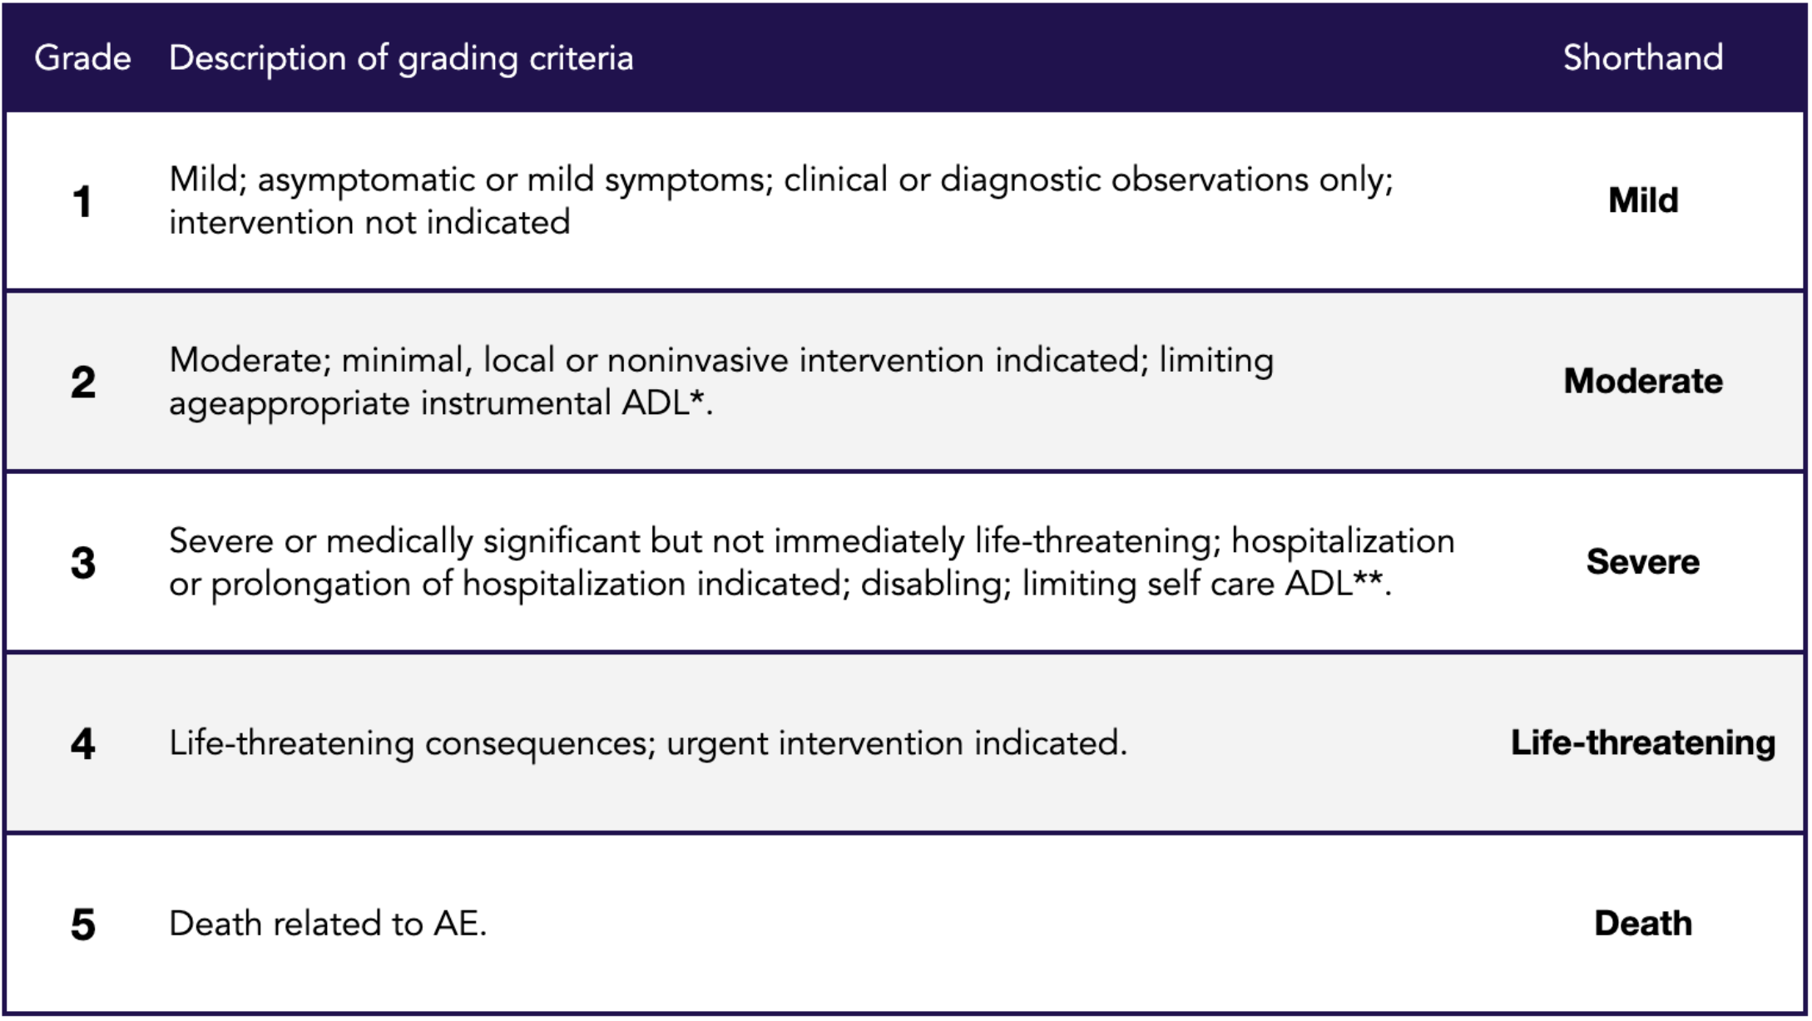This screenshot has height=1021, width=1812.
Task: Select grade number 5 cell
Action: [82, 925]
